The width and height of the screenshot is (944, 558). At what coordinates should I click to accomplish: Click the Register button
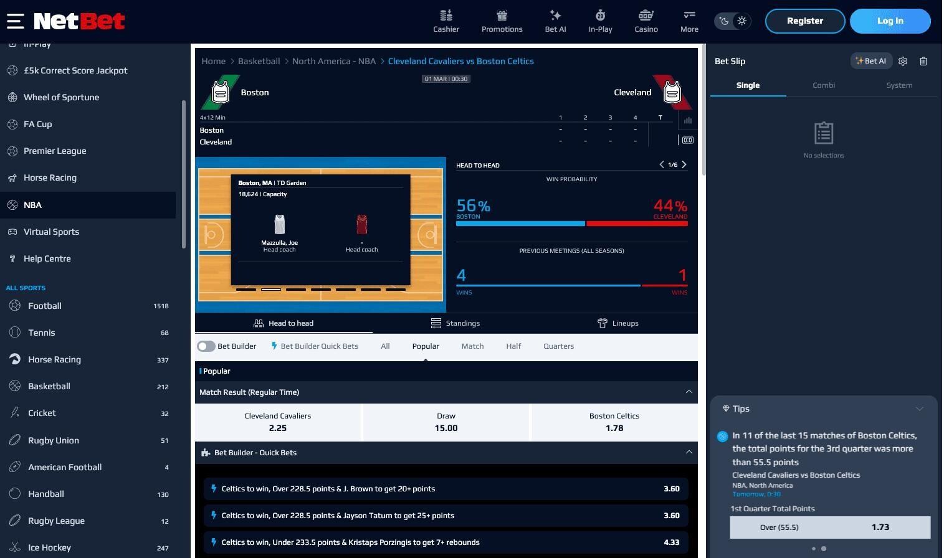coord(804,21)
